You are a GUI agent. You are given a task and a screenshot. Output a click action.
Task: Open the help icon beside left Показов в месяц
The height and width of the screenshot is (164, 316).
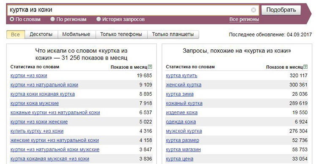pos(150,67)
